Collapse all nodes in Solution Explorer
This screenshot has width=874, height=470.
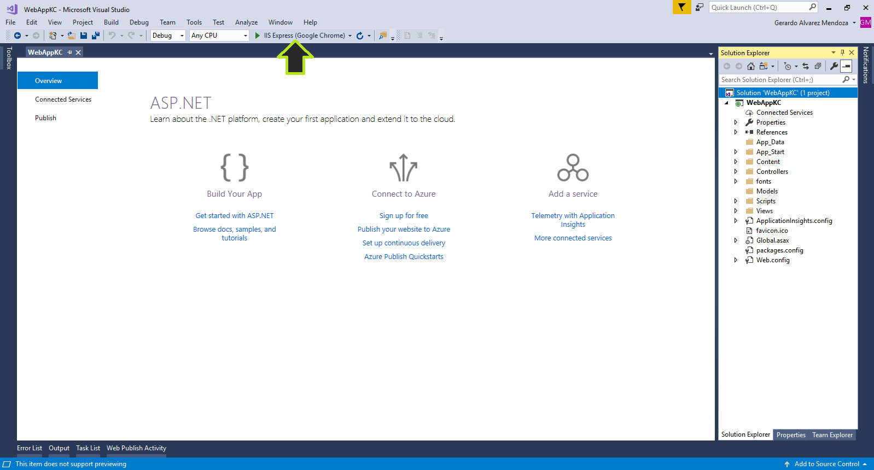tap(818, 66)
